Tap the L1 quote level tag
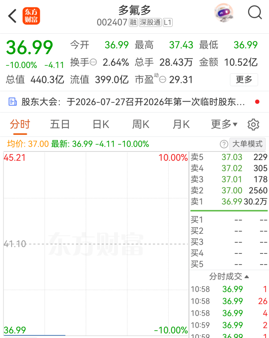269x338 pixels. pyautogui.click(x=167, y=22)
